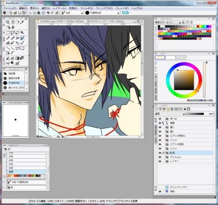Click the Delete layer trash icon

172,109
